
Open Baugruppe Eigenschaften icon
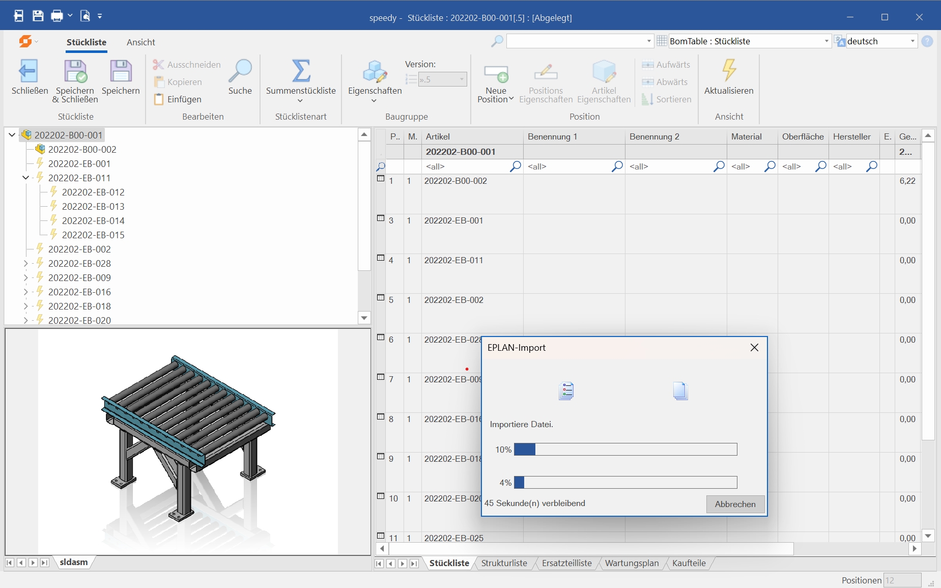pos(375,72)
